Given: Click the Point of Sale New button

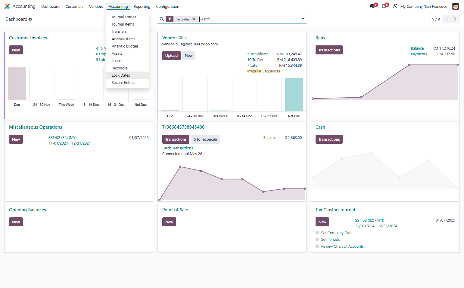Looking at the screenshot, I should pyautogui.click(x=169, y=222).
